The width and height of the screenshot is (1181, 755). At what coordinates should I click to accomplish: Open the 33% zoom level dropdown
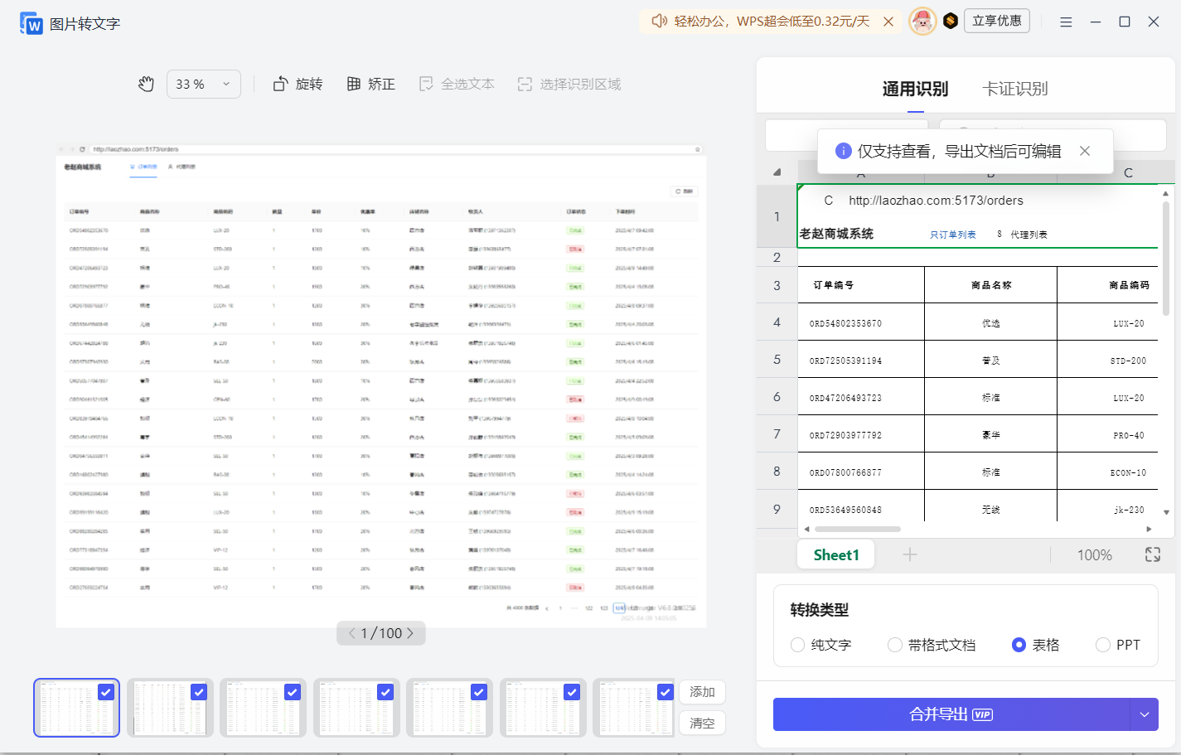pyautogui.click(x=204, y=84)
